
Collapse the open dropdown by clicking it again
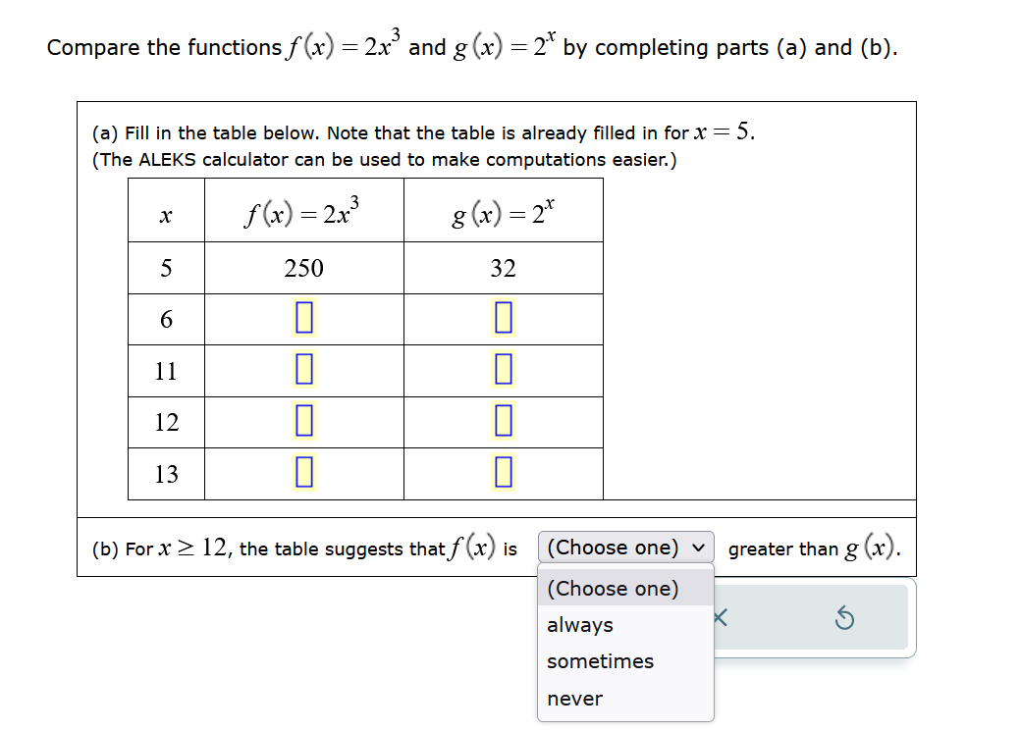pyautogui.click(x=625, y=548)
